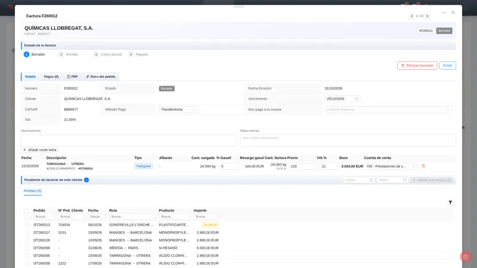Screen dimensions: 477x268
Task: Expand the Cuenta de venta dropdown
Action: [x=391, y=166]
